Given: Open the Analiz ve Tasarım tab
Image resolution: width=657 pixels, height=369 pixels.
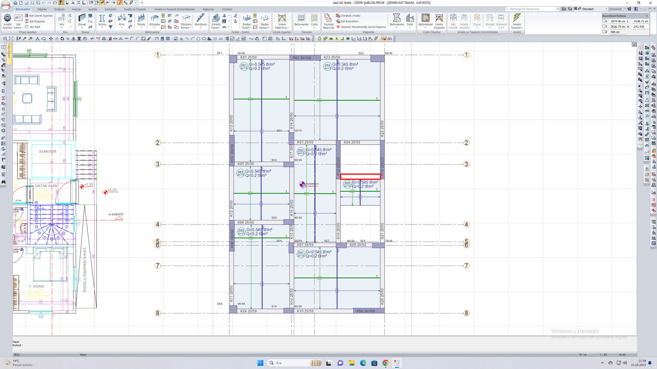Looking at the screenshot, I should 135,9.
